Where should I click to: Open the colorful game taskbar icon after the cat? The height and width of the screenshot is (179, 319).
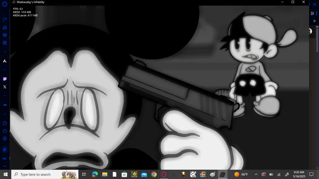[203, 174]
